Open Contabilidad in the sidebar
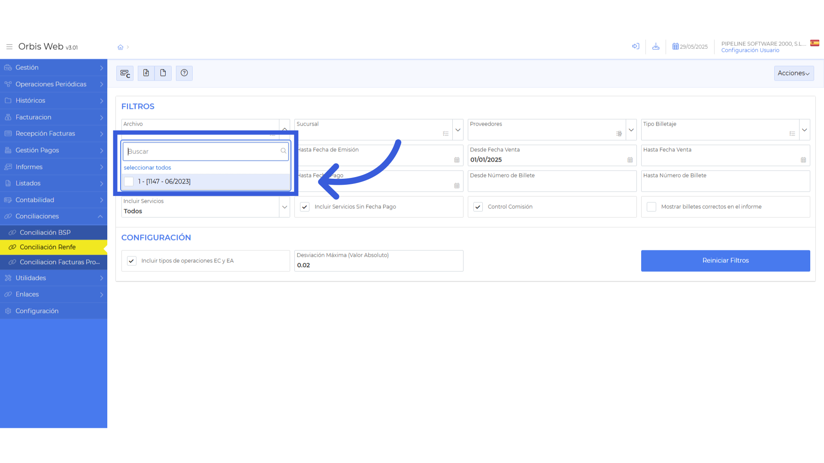824x463 pixels. tap(54, 200)
